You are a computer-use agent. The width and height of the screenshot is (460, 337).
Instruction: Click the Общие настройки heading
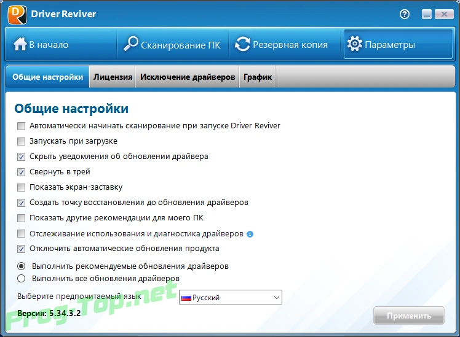(x=71, y=109)
